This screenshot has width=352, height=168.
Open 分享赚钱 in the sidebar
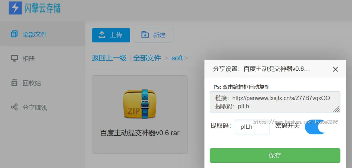pos(43,108)
